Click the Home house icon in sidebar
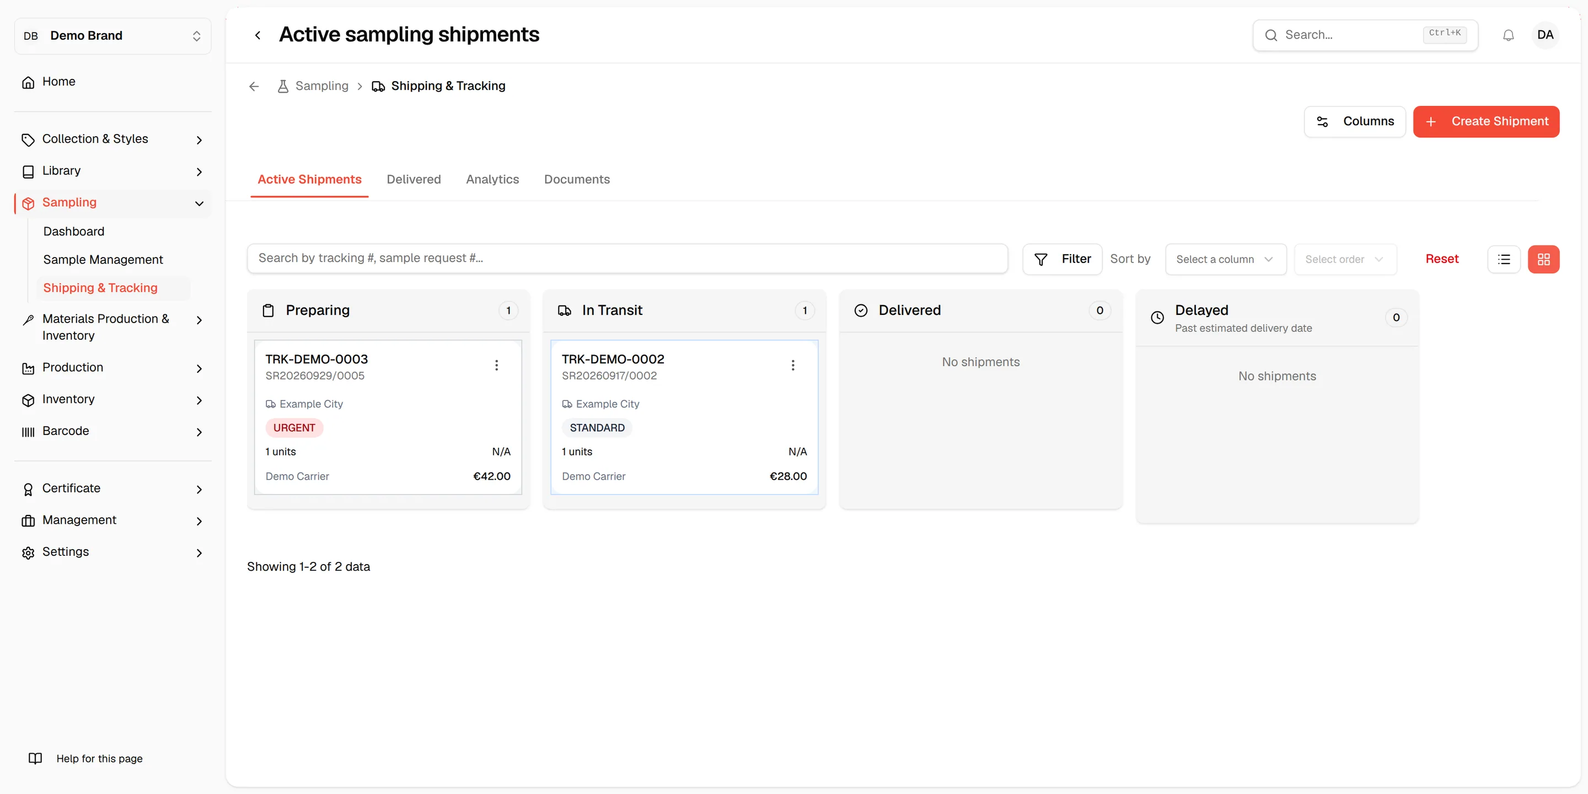 click(28, 82)
